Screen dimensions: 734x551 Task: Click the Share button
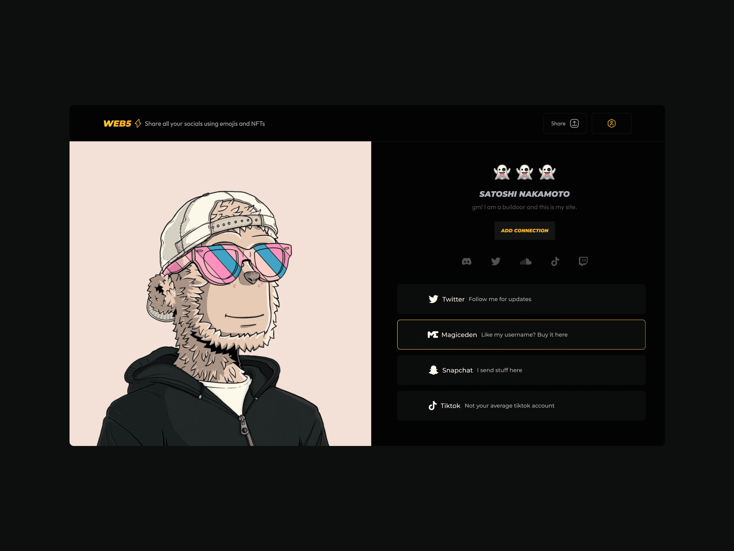point(565,123)
